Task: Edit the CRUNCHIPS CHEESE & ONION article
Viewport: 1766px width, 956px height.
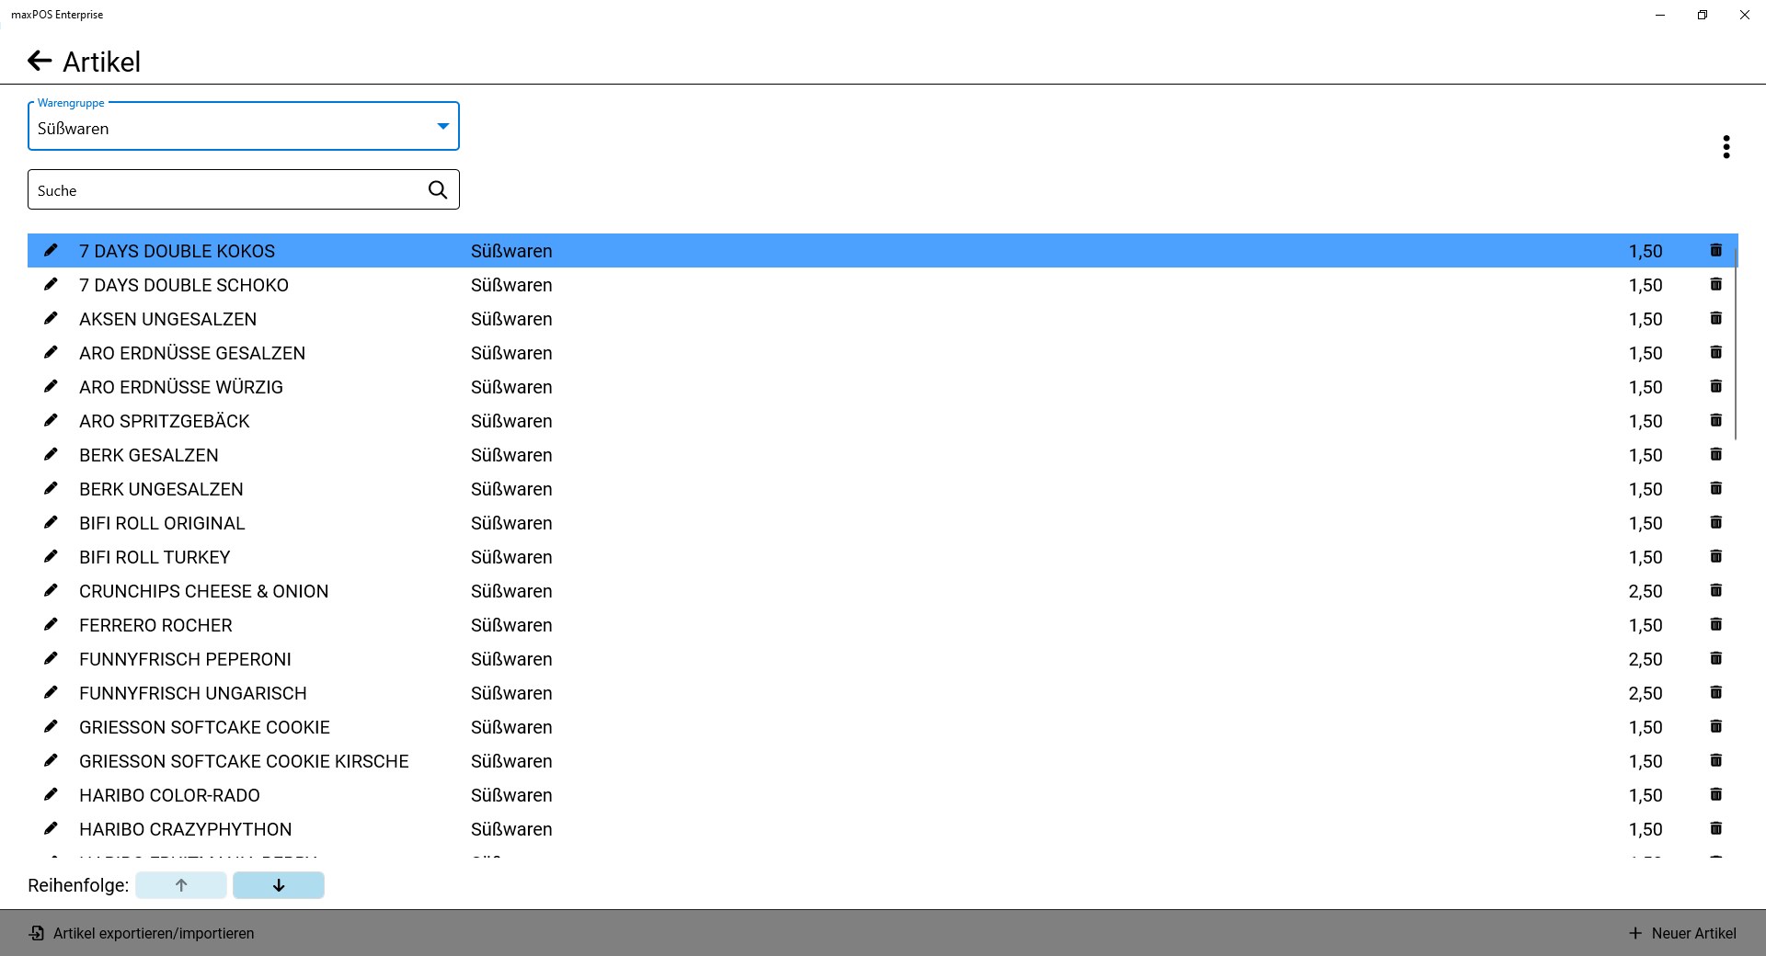Action: pyautogui.click(x=51, y=590)
